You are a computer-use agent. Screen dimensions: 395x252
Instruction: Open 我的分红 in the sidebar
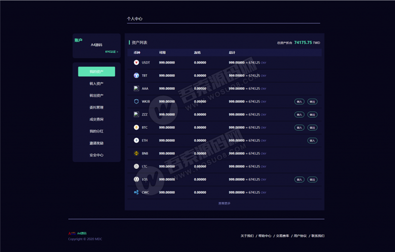96,131
